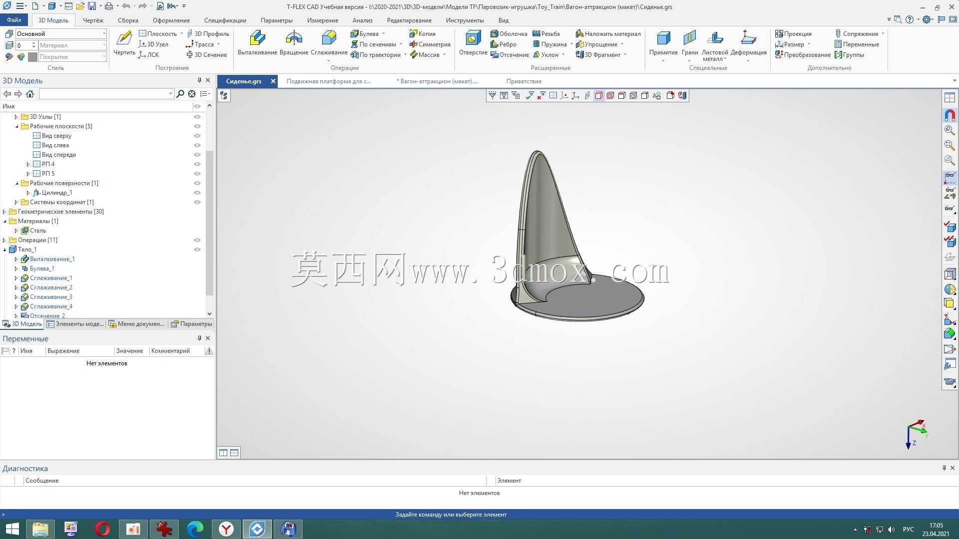Open the Параметры panel tab
The height and width of the screenshot is (539, 959).
coord(192,324)
